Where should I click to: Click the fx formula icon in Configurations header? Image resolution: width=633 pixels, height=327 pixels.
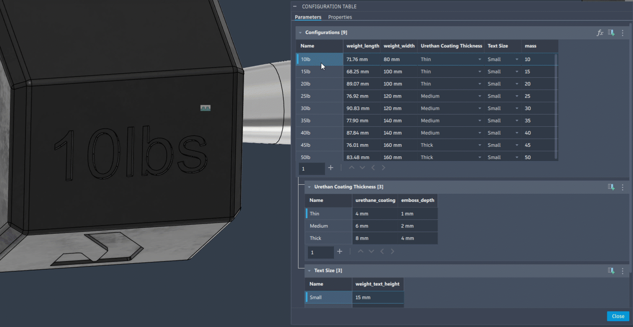pyautogui.click(x=600, y=33)
